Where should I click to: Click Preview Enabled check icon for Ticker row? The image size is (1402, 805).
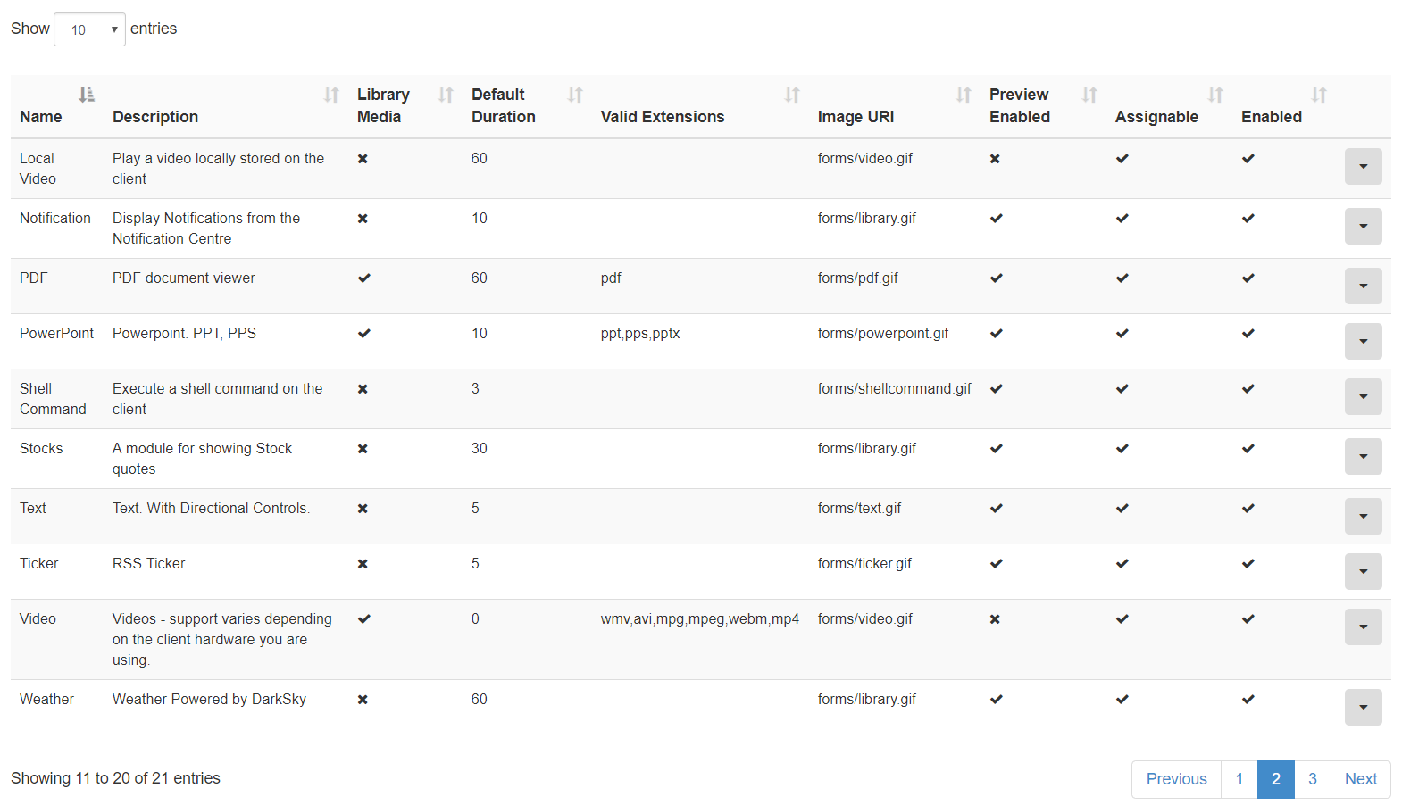pos(997,564)
